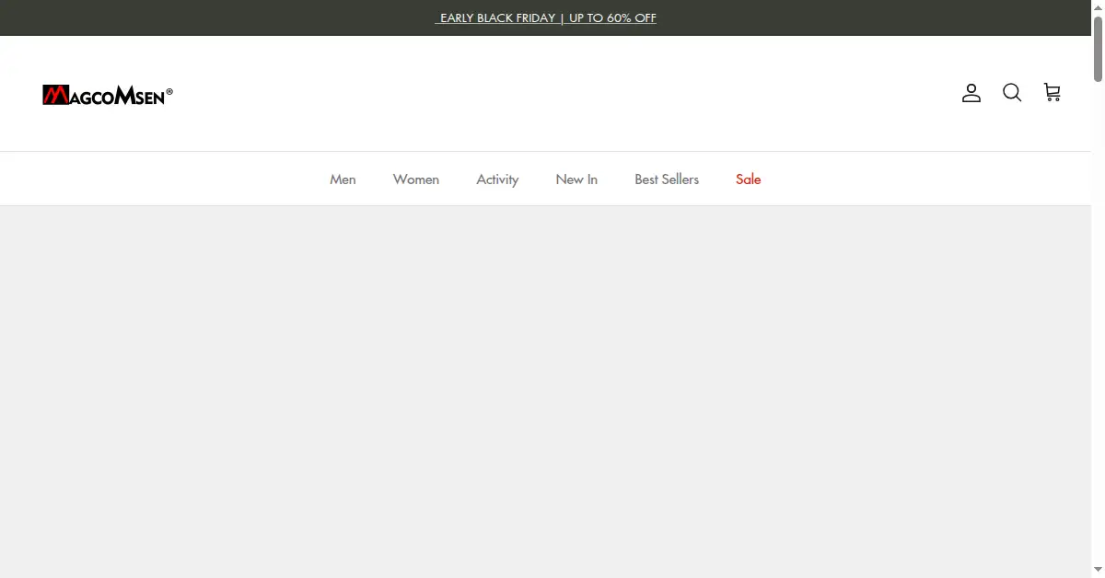Open the Women menu

[416, 179]
